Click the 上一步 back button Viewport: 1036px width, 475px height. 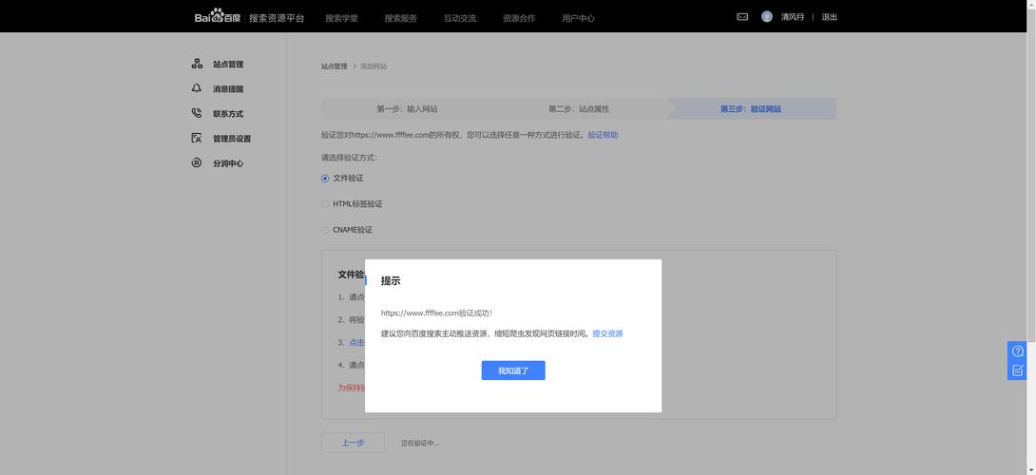[353, 443]
